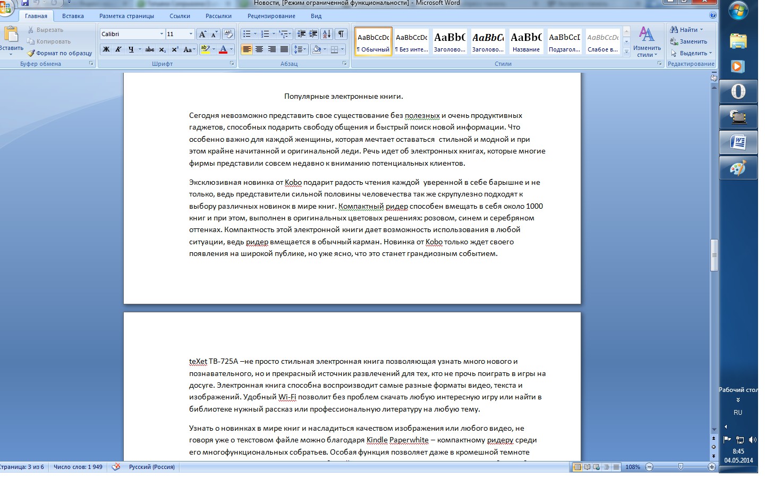Apply yellow text highlight color
The image size is (765, 478).
tap(205, 49)
